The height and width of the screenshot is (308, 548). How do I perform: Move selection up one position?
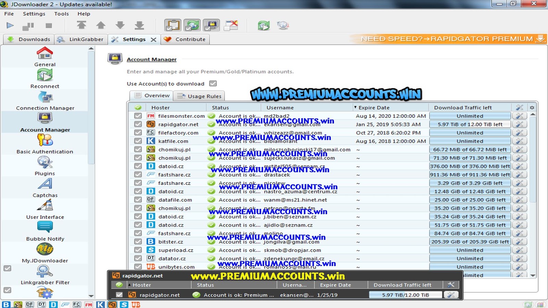click(x=101, y=25)
